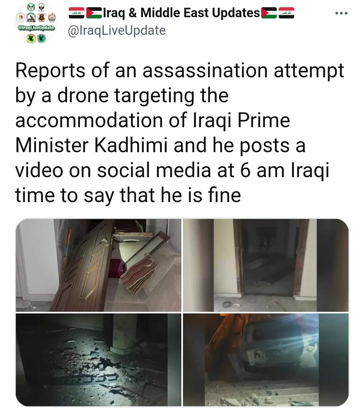Click "he is fine" ending the tweet
Screen dimensions: 364x416
tap(201, 195)
